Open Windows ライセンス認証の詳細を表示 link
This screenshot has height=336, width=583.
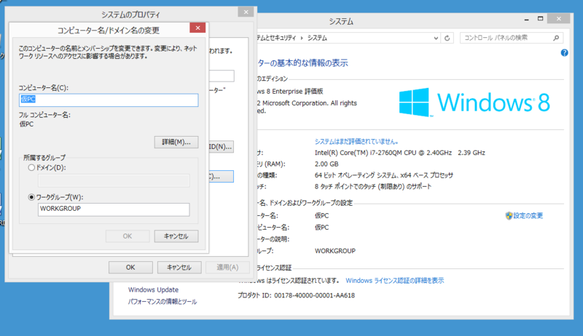click(x=395, y=281)
